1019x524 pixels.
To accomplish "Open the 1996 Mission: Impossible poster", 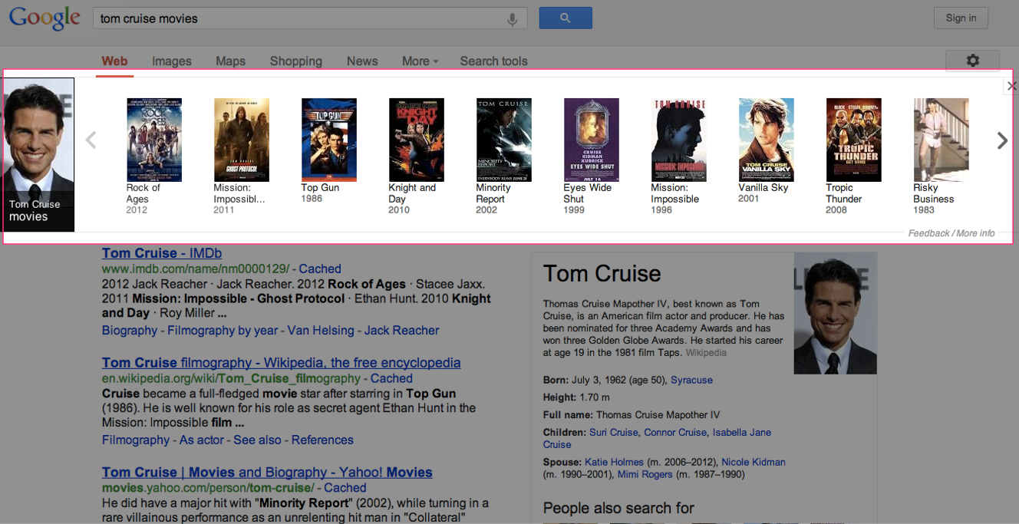I will (x=679, y=140).
